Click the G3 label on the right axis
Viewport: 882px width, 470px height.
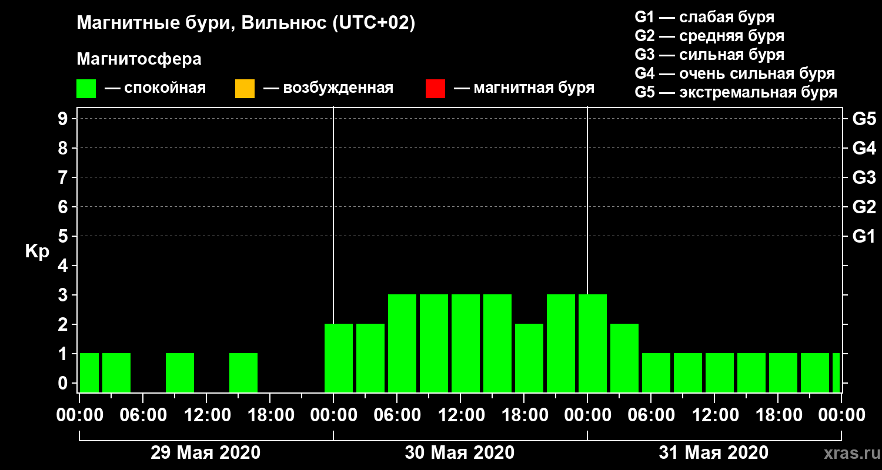[864, 177]
